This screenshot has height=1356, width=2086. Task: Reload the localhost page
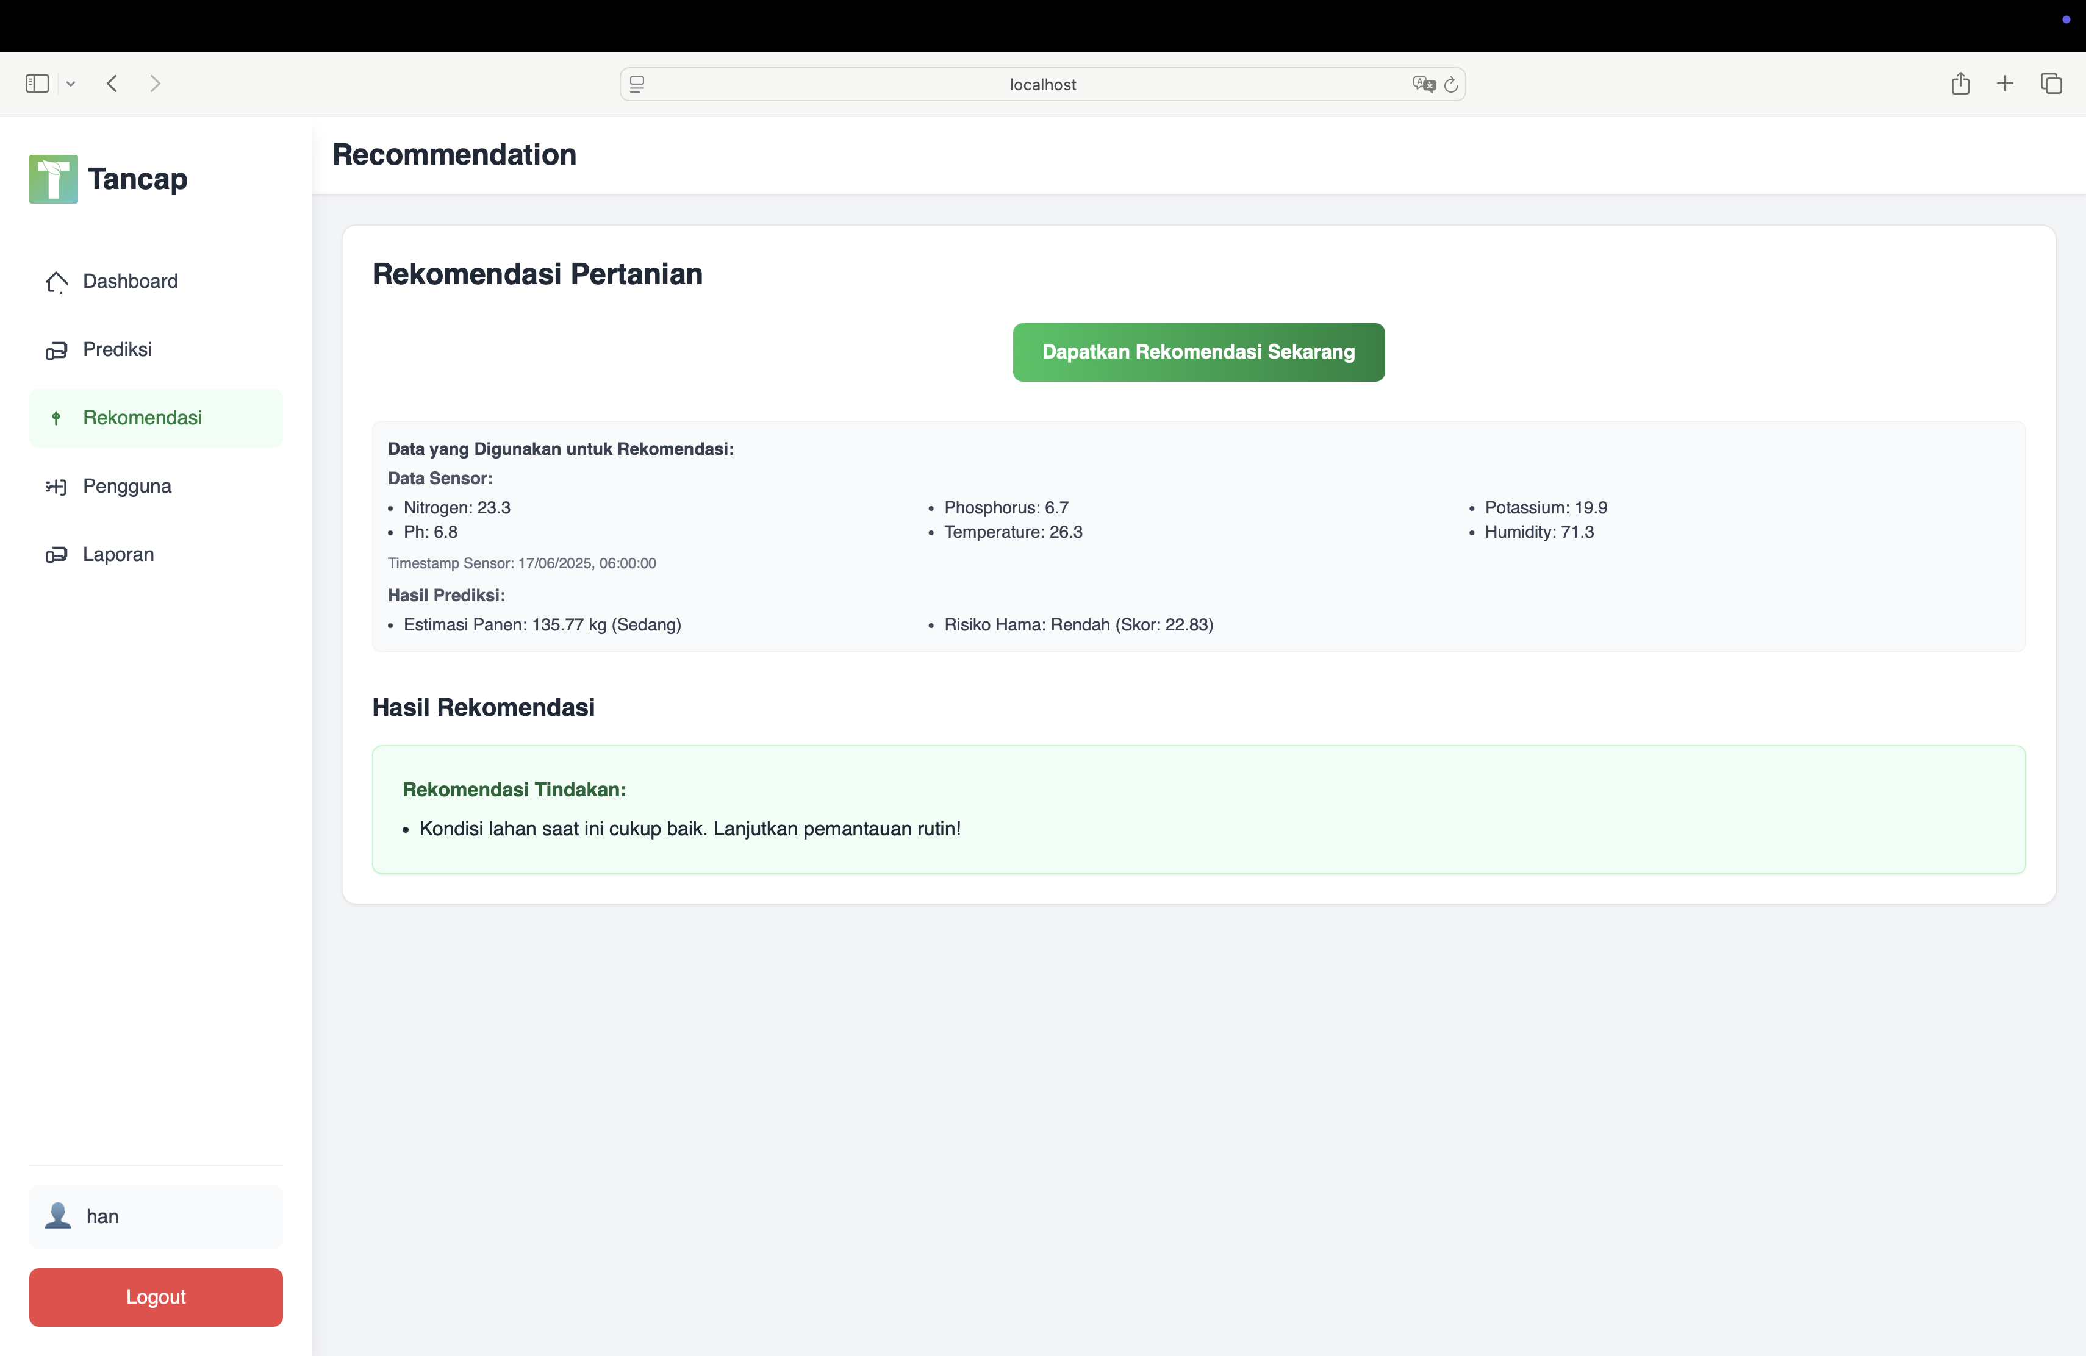click(x=1450, y=84)
